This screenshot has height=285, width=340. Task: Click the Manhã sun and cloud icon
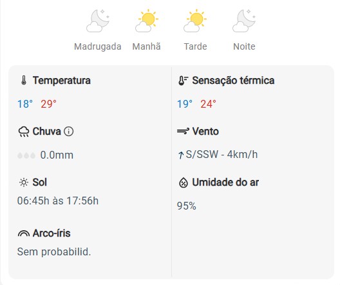147,21
